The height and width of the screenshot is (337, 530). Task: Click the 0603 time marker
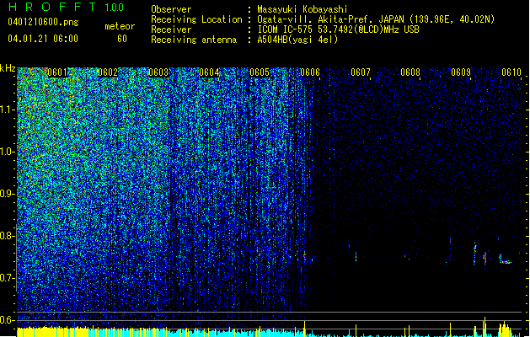click(x=158, y=72)
